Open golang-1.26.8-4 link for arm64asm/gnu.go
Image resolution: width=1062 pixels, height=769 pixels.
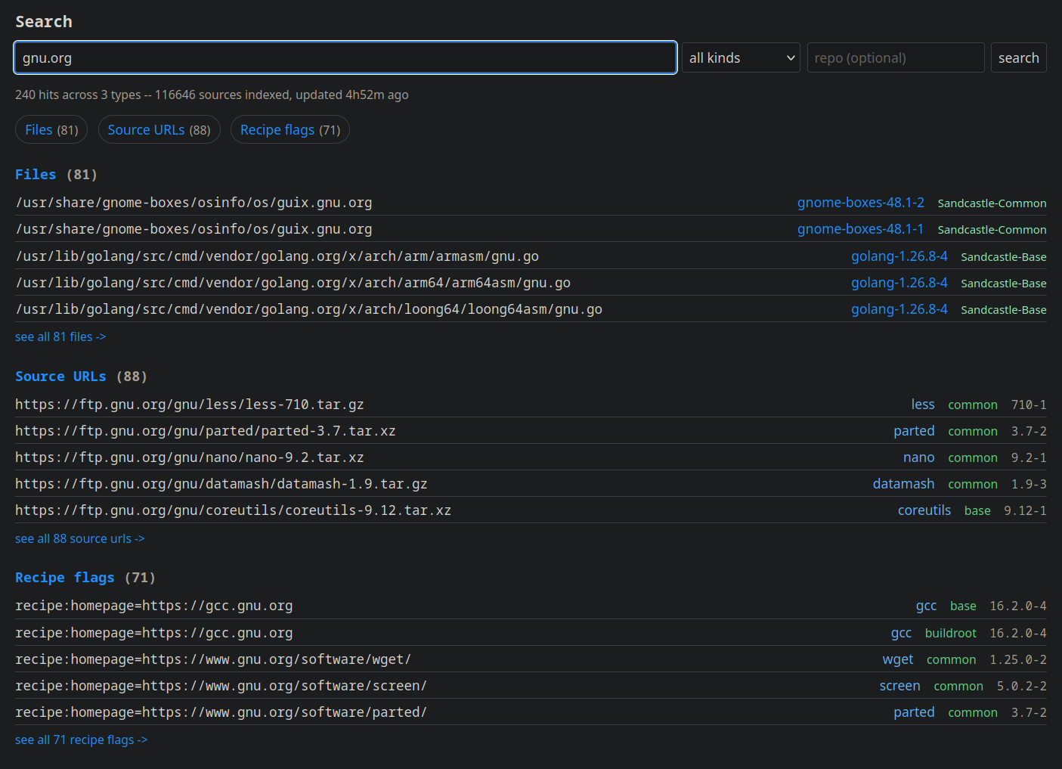click(x=899, y=283)
